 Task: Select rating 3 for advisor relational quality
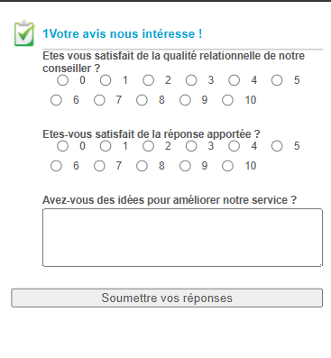(191, 80)
